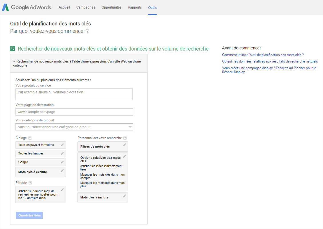
Task: Open the product category dropdown arrow
Action: pyautogui.click(x=130, y=127)
